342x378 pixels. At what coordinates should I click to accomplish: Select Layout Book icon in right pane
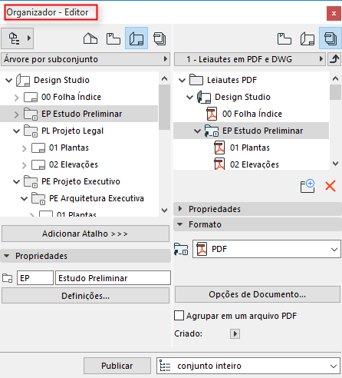[x=307, y=38]
